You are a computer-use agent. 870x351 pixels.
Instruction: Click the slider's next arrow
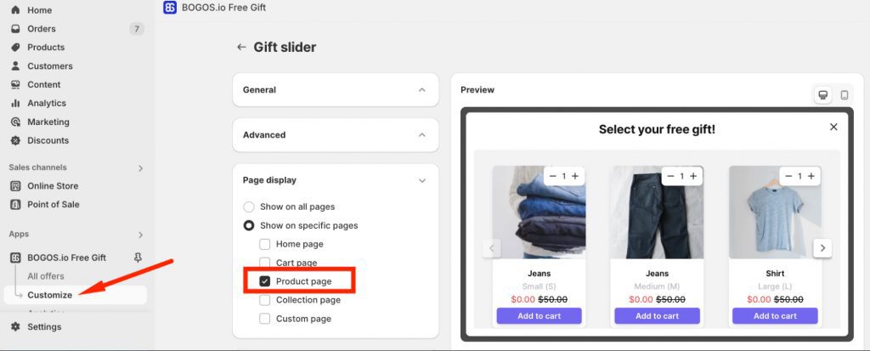[822, 248]
